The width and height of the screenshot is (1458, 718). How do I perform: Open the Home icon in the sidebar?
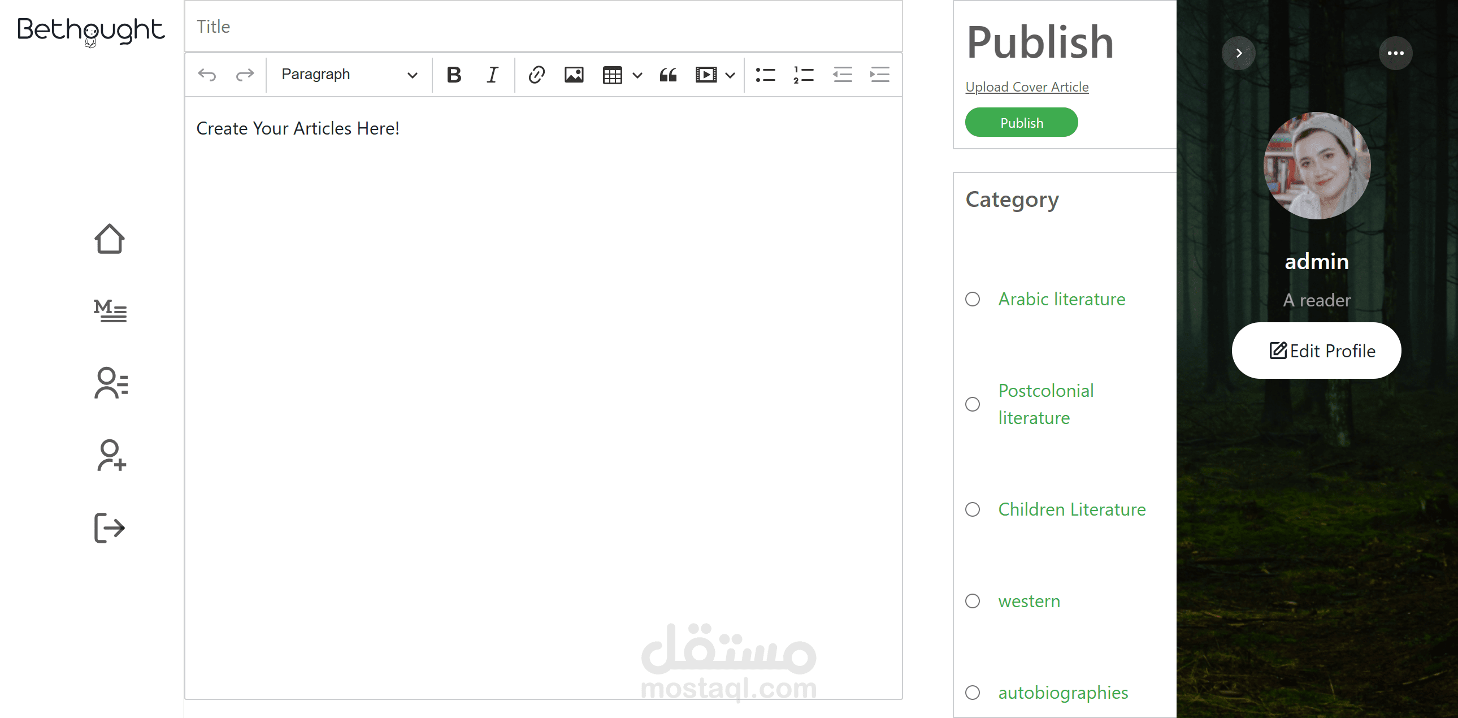pos(109,239)
